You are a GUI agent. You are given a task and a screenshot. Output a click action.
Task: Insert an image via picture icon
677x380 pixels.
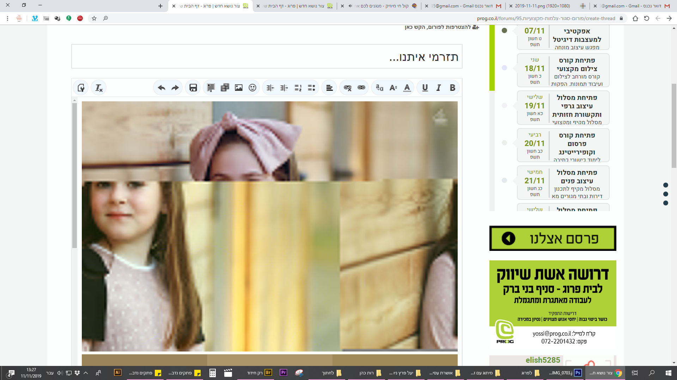coord(239,88)
